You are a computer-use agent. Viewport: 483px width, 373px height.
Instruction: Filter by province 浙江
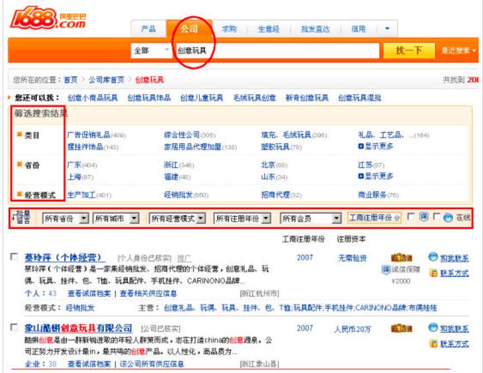point(171,165)
